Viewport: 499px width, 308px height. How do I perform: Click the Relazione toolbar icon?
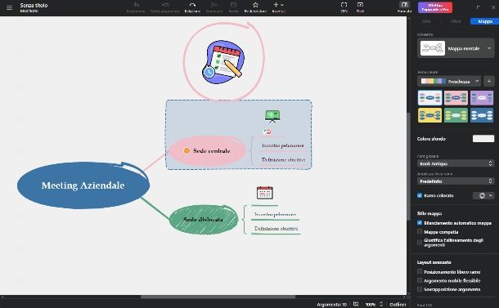pyautogui.click(x=192, y=7)
